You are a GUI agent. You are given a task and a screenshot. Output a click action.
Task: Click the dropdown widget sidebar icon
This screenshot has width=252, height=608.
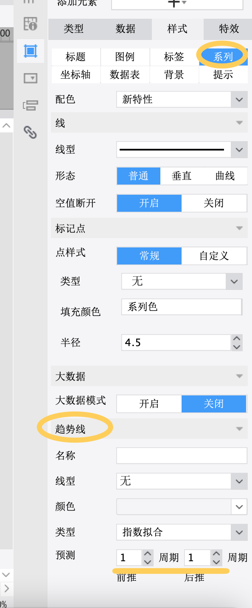(31, 78)
